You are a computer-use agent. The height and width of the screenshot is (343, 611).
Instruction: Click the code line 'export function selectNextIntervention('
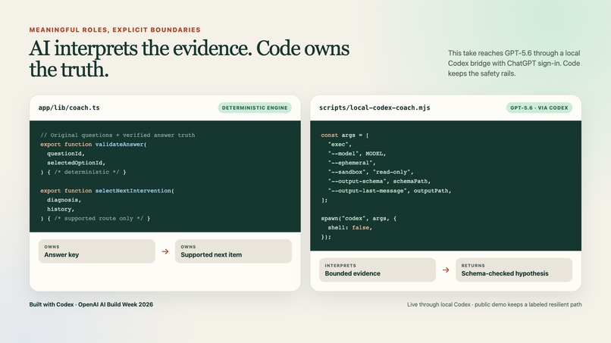coord(107,191)
